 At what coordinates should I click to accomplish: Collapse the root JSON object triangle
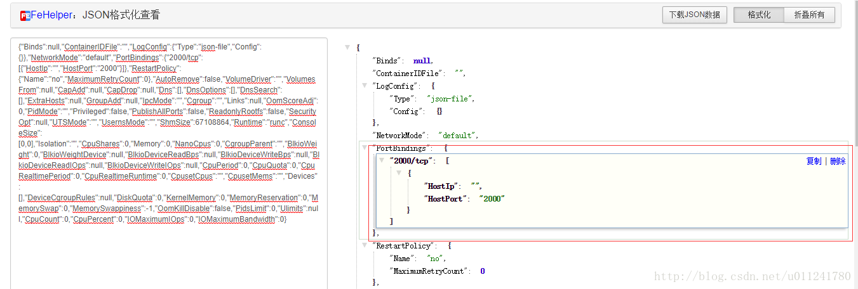coord(347,48)
